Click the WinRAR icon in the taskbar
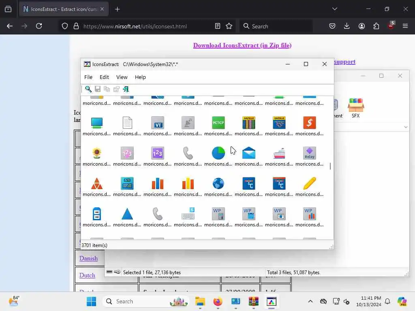 pos(254,301)
